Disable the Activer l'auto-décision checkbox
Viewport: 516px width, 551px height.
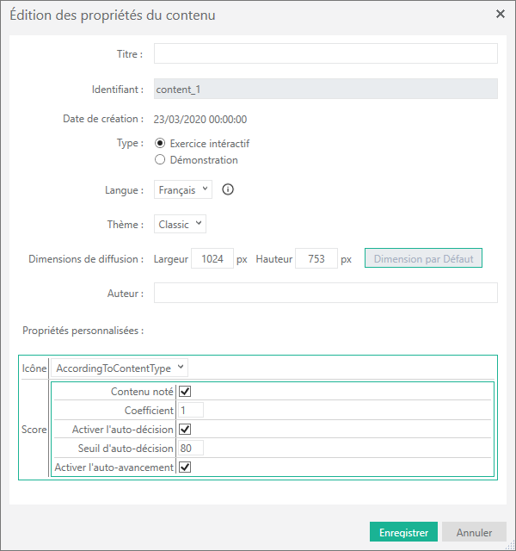coord(185,430)
